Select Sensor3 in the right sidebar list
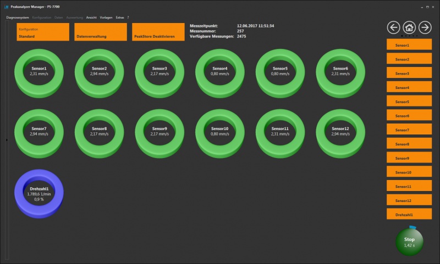440x264 pixels. coord(409,74)
